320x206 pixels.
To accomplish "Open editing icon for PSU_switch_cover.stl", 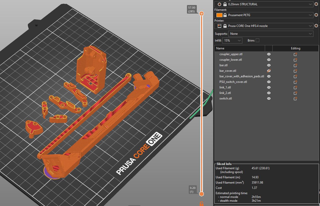I will tap(295, 82).
